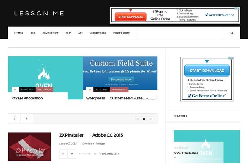Screen dimensions: 248x165
Task: Select the first slider pagination dot
Action: 138,118
